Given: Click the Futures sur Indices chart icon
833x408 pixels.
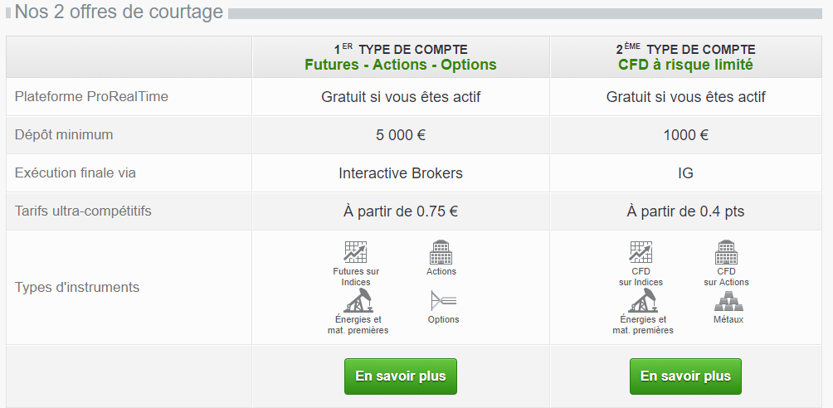Looking at the screenshot, I should 355,252.
